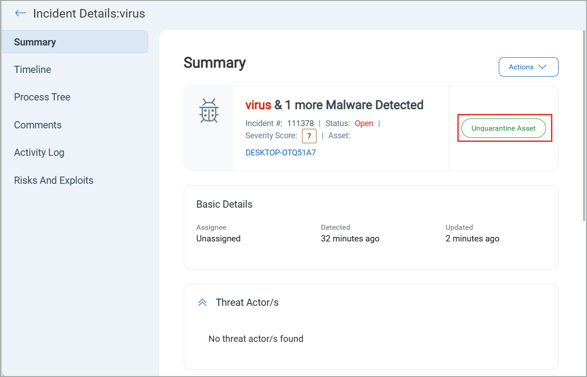Open the Activity Log
The height and width of the screenshot is (377, 587).
coord(39,152)
